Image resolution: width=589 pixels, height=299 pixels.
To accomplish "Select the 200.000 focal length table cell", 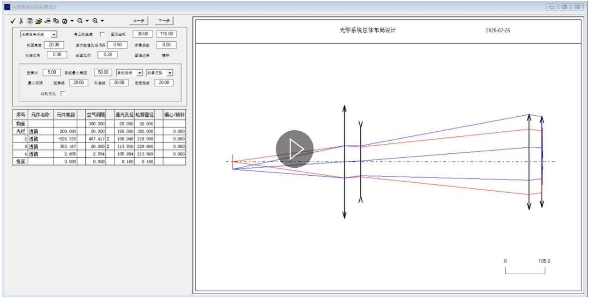I will 65,132.
